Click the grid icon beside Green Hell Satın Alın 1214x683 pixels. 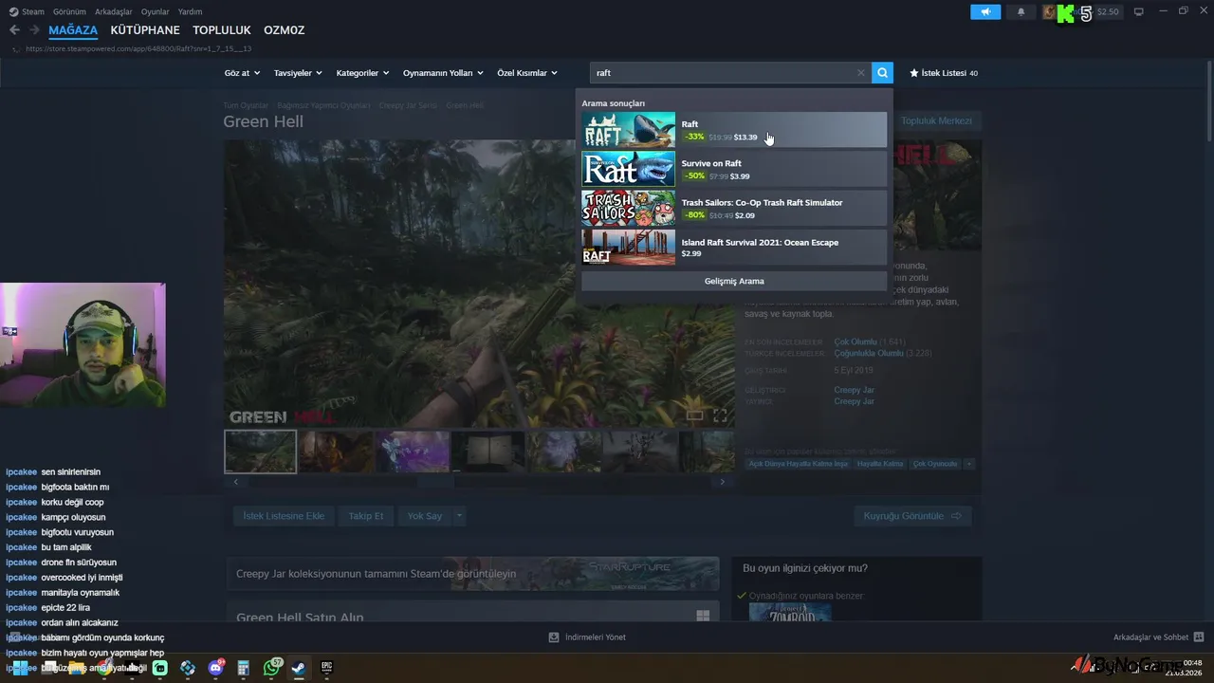[703, 617]
